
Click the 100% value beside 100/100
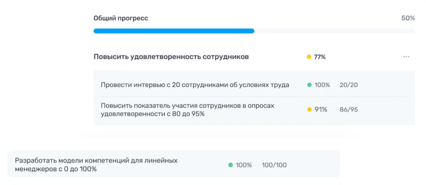(x=244, y=165)
